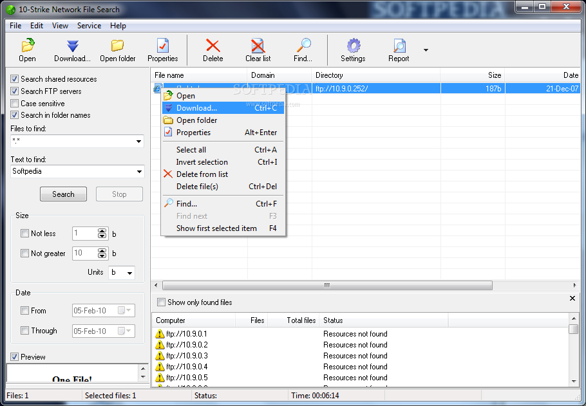Click horizontal scrollbar of file list
586x406 pixels.
pyautogui.click(x=327, y=285)
